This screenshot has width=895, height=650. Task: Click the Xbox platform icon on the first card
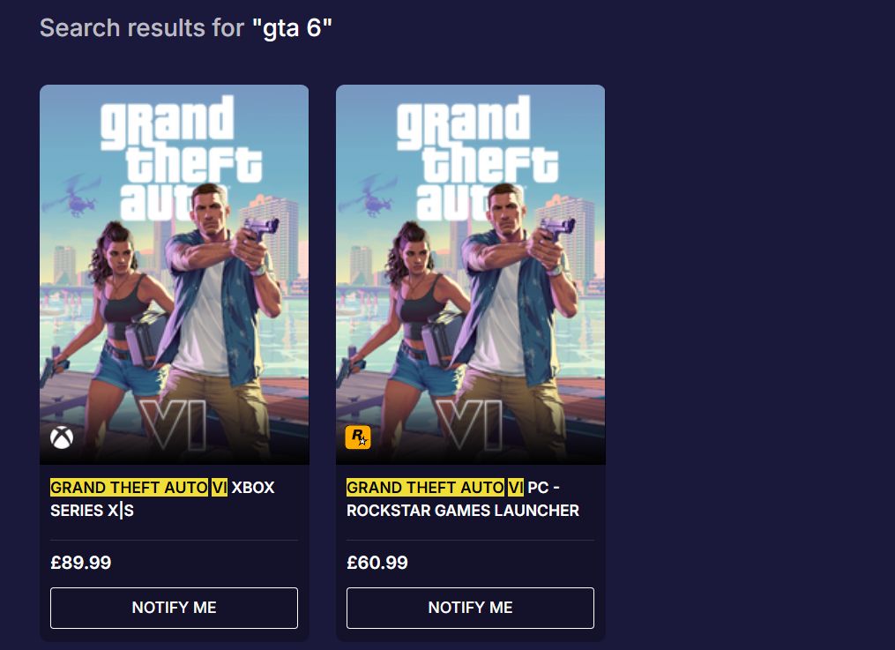coord(62,438)
